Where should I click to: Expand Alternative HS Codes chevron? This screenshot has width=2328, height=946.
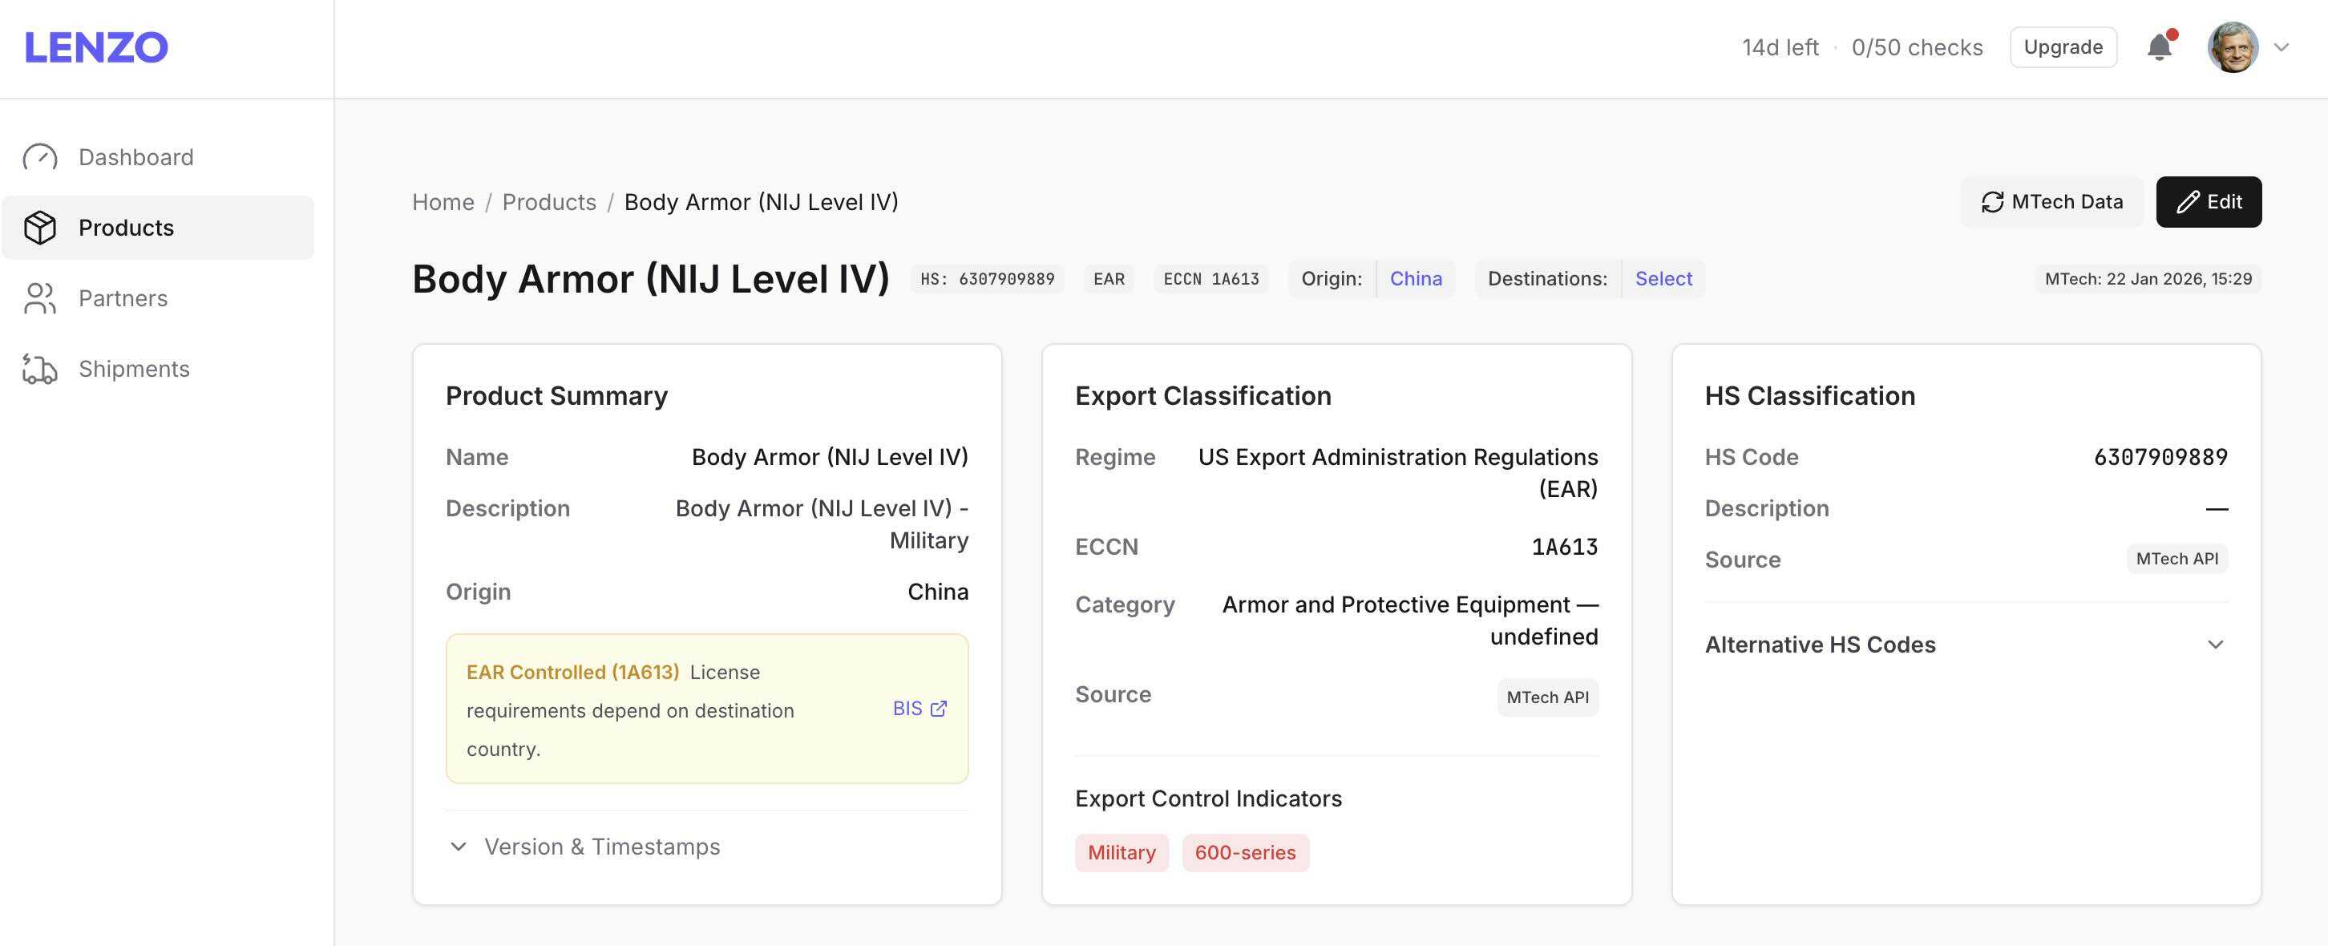(2215, 645)
